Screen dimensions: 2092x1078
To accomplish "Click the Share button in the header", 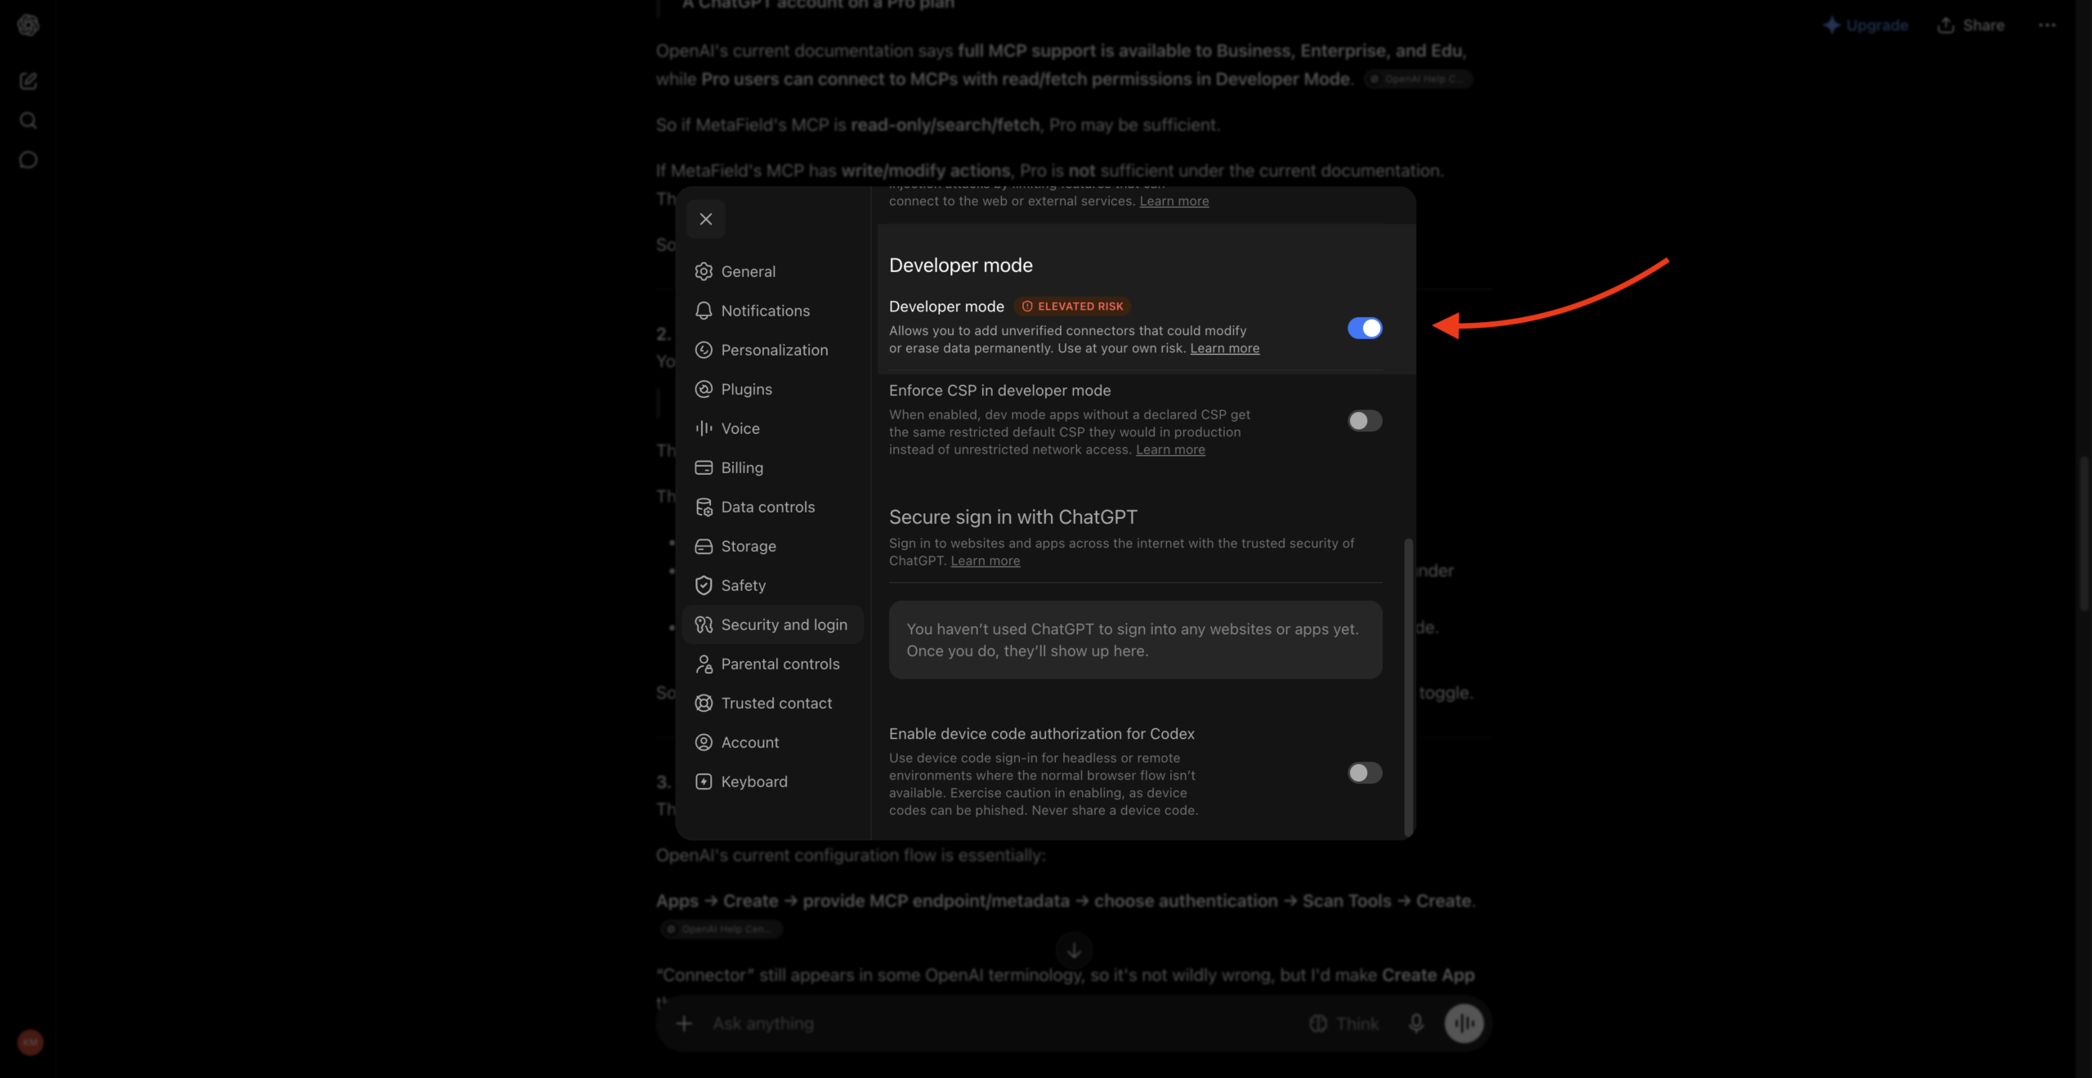I will tap(1970, 25).
